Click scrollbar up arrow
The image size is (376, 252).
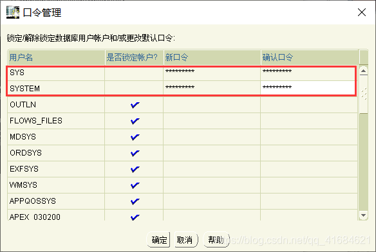pyautogui.click(x=364, y=71)
